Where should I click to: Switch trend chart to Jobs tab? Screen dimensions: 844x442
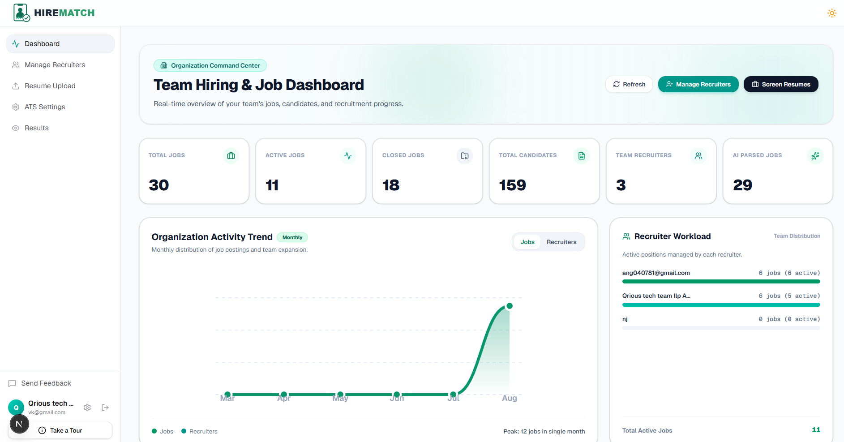(x=527, y=242)
